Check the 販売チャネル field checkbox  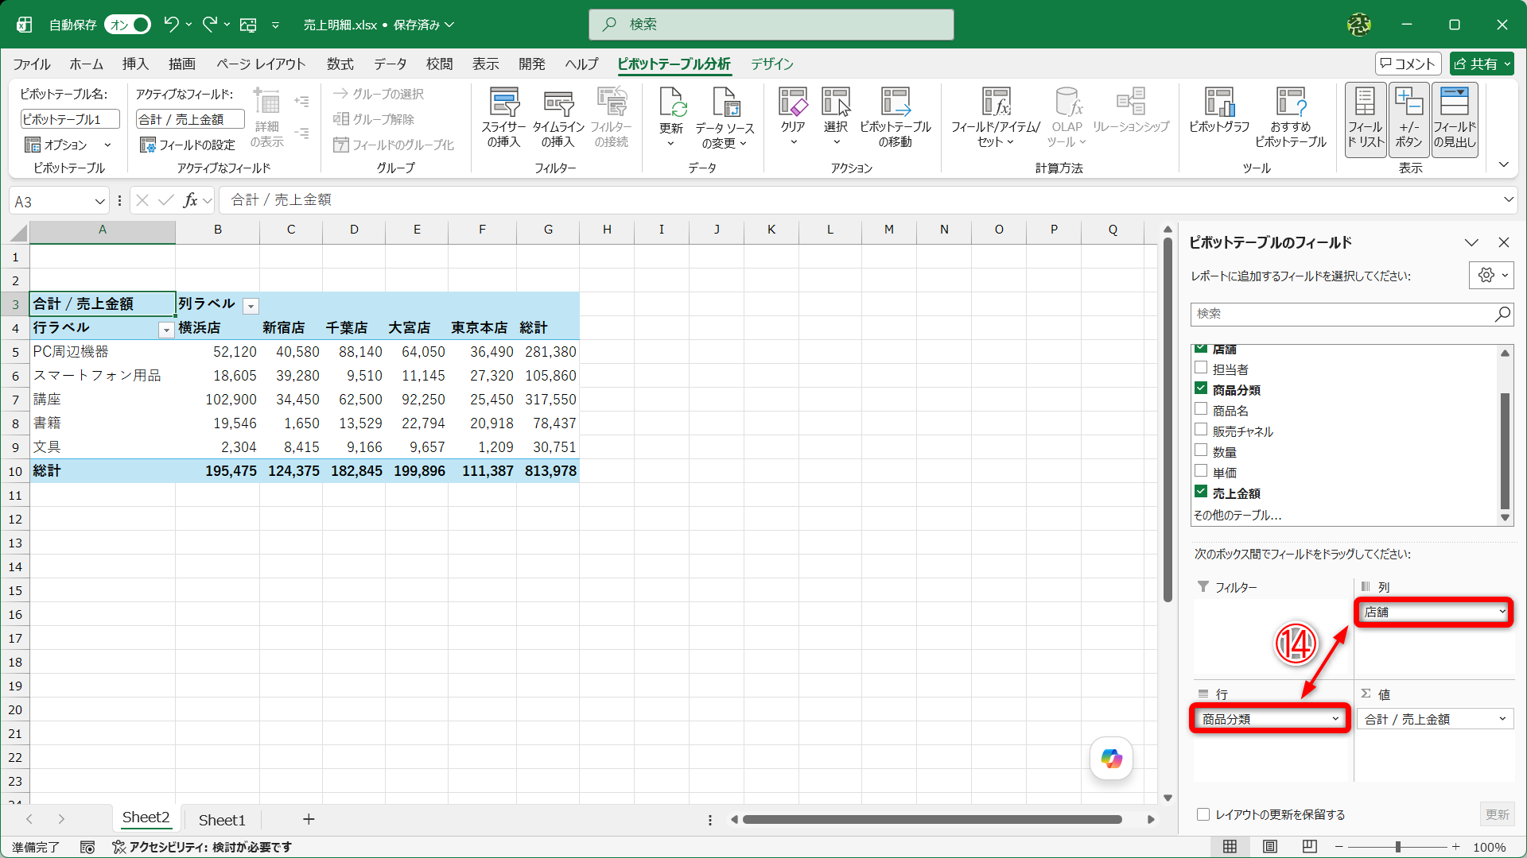coord(1201,430)
